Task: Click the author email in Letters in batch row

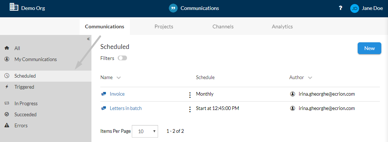Action: pos(327,108)
